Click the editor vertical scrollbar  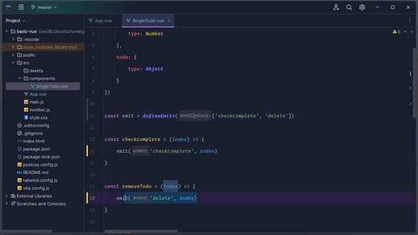click(x=414, y=83)
